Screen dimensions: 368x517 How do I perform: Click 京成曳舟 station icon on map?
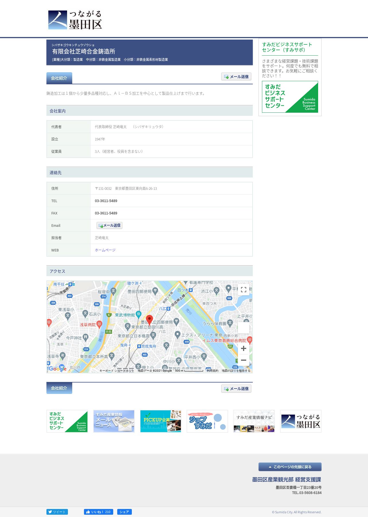click(x=139, y=346)
